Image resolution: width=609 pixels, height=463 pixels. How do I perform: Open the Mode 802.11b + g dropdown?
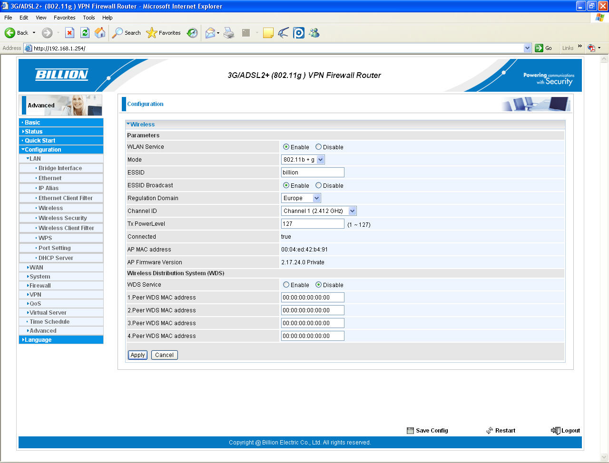coord(303,160)
